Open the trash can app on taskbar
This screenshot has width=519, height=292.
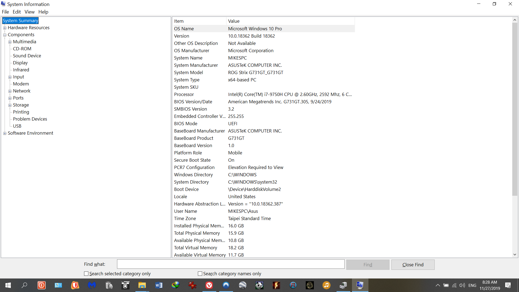tap(109, 285)
